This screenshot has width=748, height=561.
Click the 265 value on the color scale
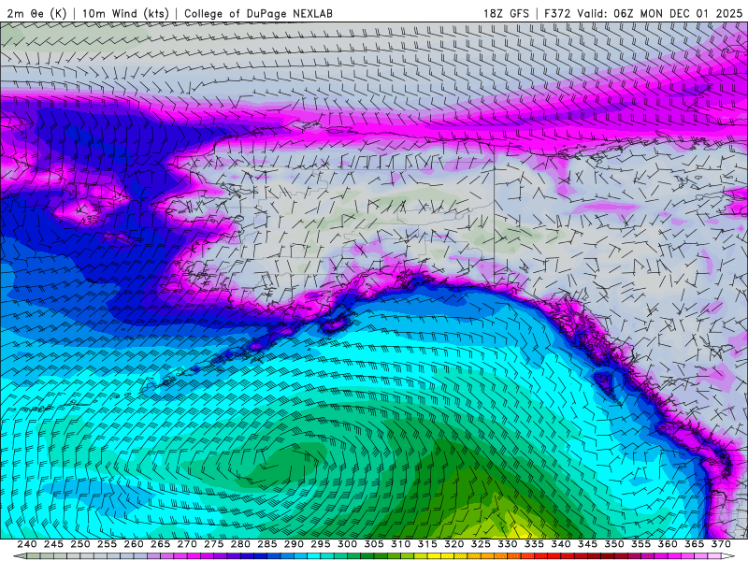pos(160,544)
